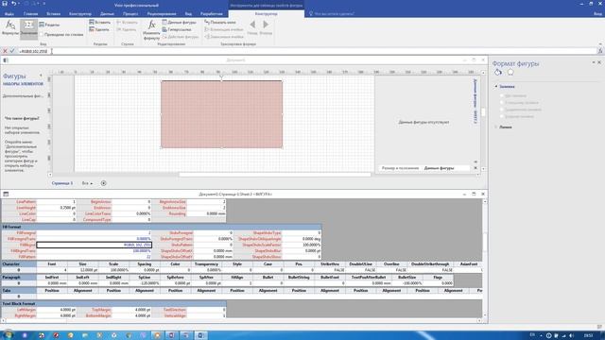Select the Fill & Line bucket icon
The width and height of the screenshot is (605, 340).
click(498, 72)
